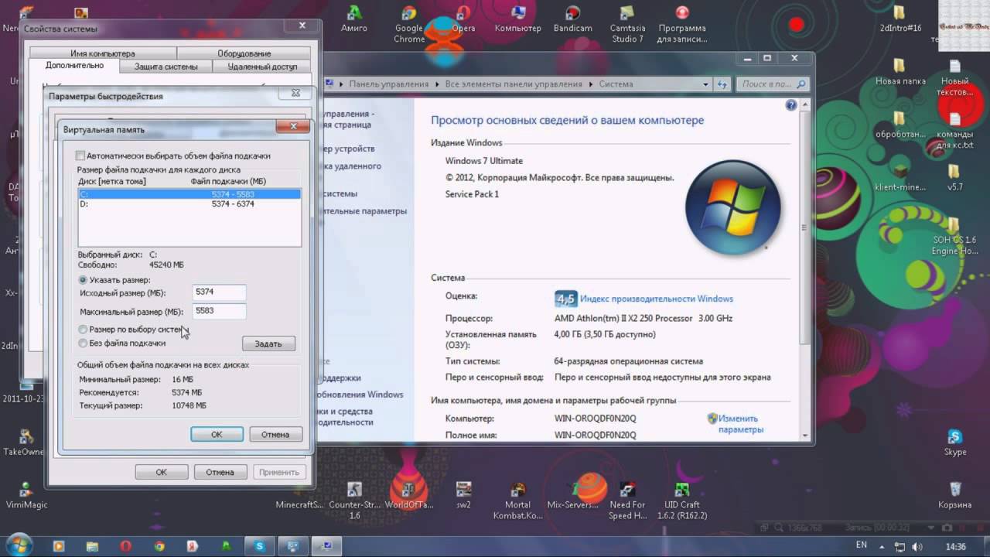Select the Новая папка folder icon
The image size is (990, 557).
tap(900, 72)
